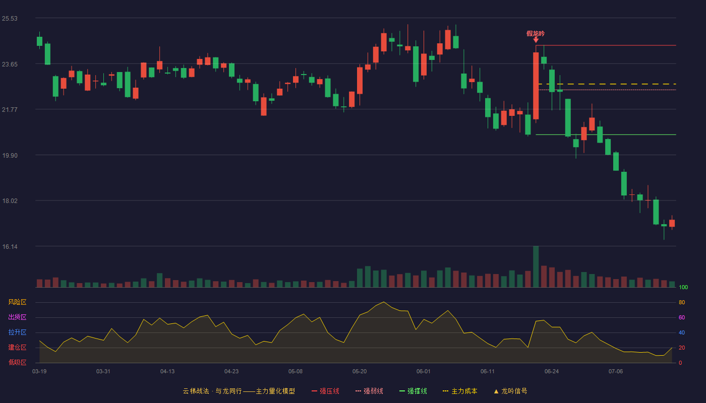Click the purple 60 indicator scale value

[x=682, y=317]
